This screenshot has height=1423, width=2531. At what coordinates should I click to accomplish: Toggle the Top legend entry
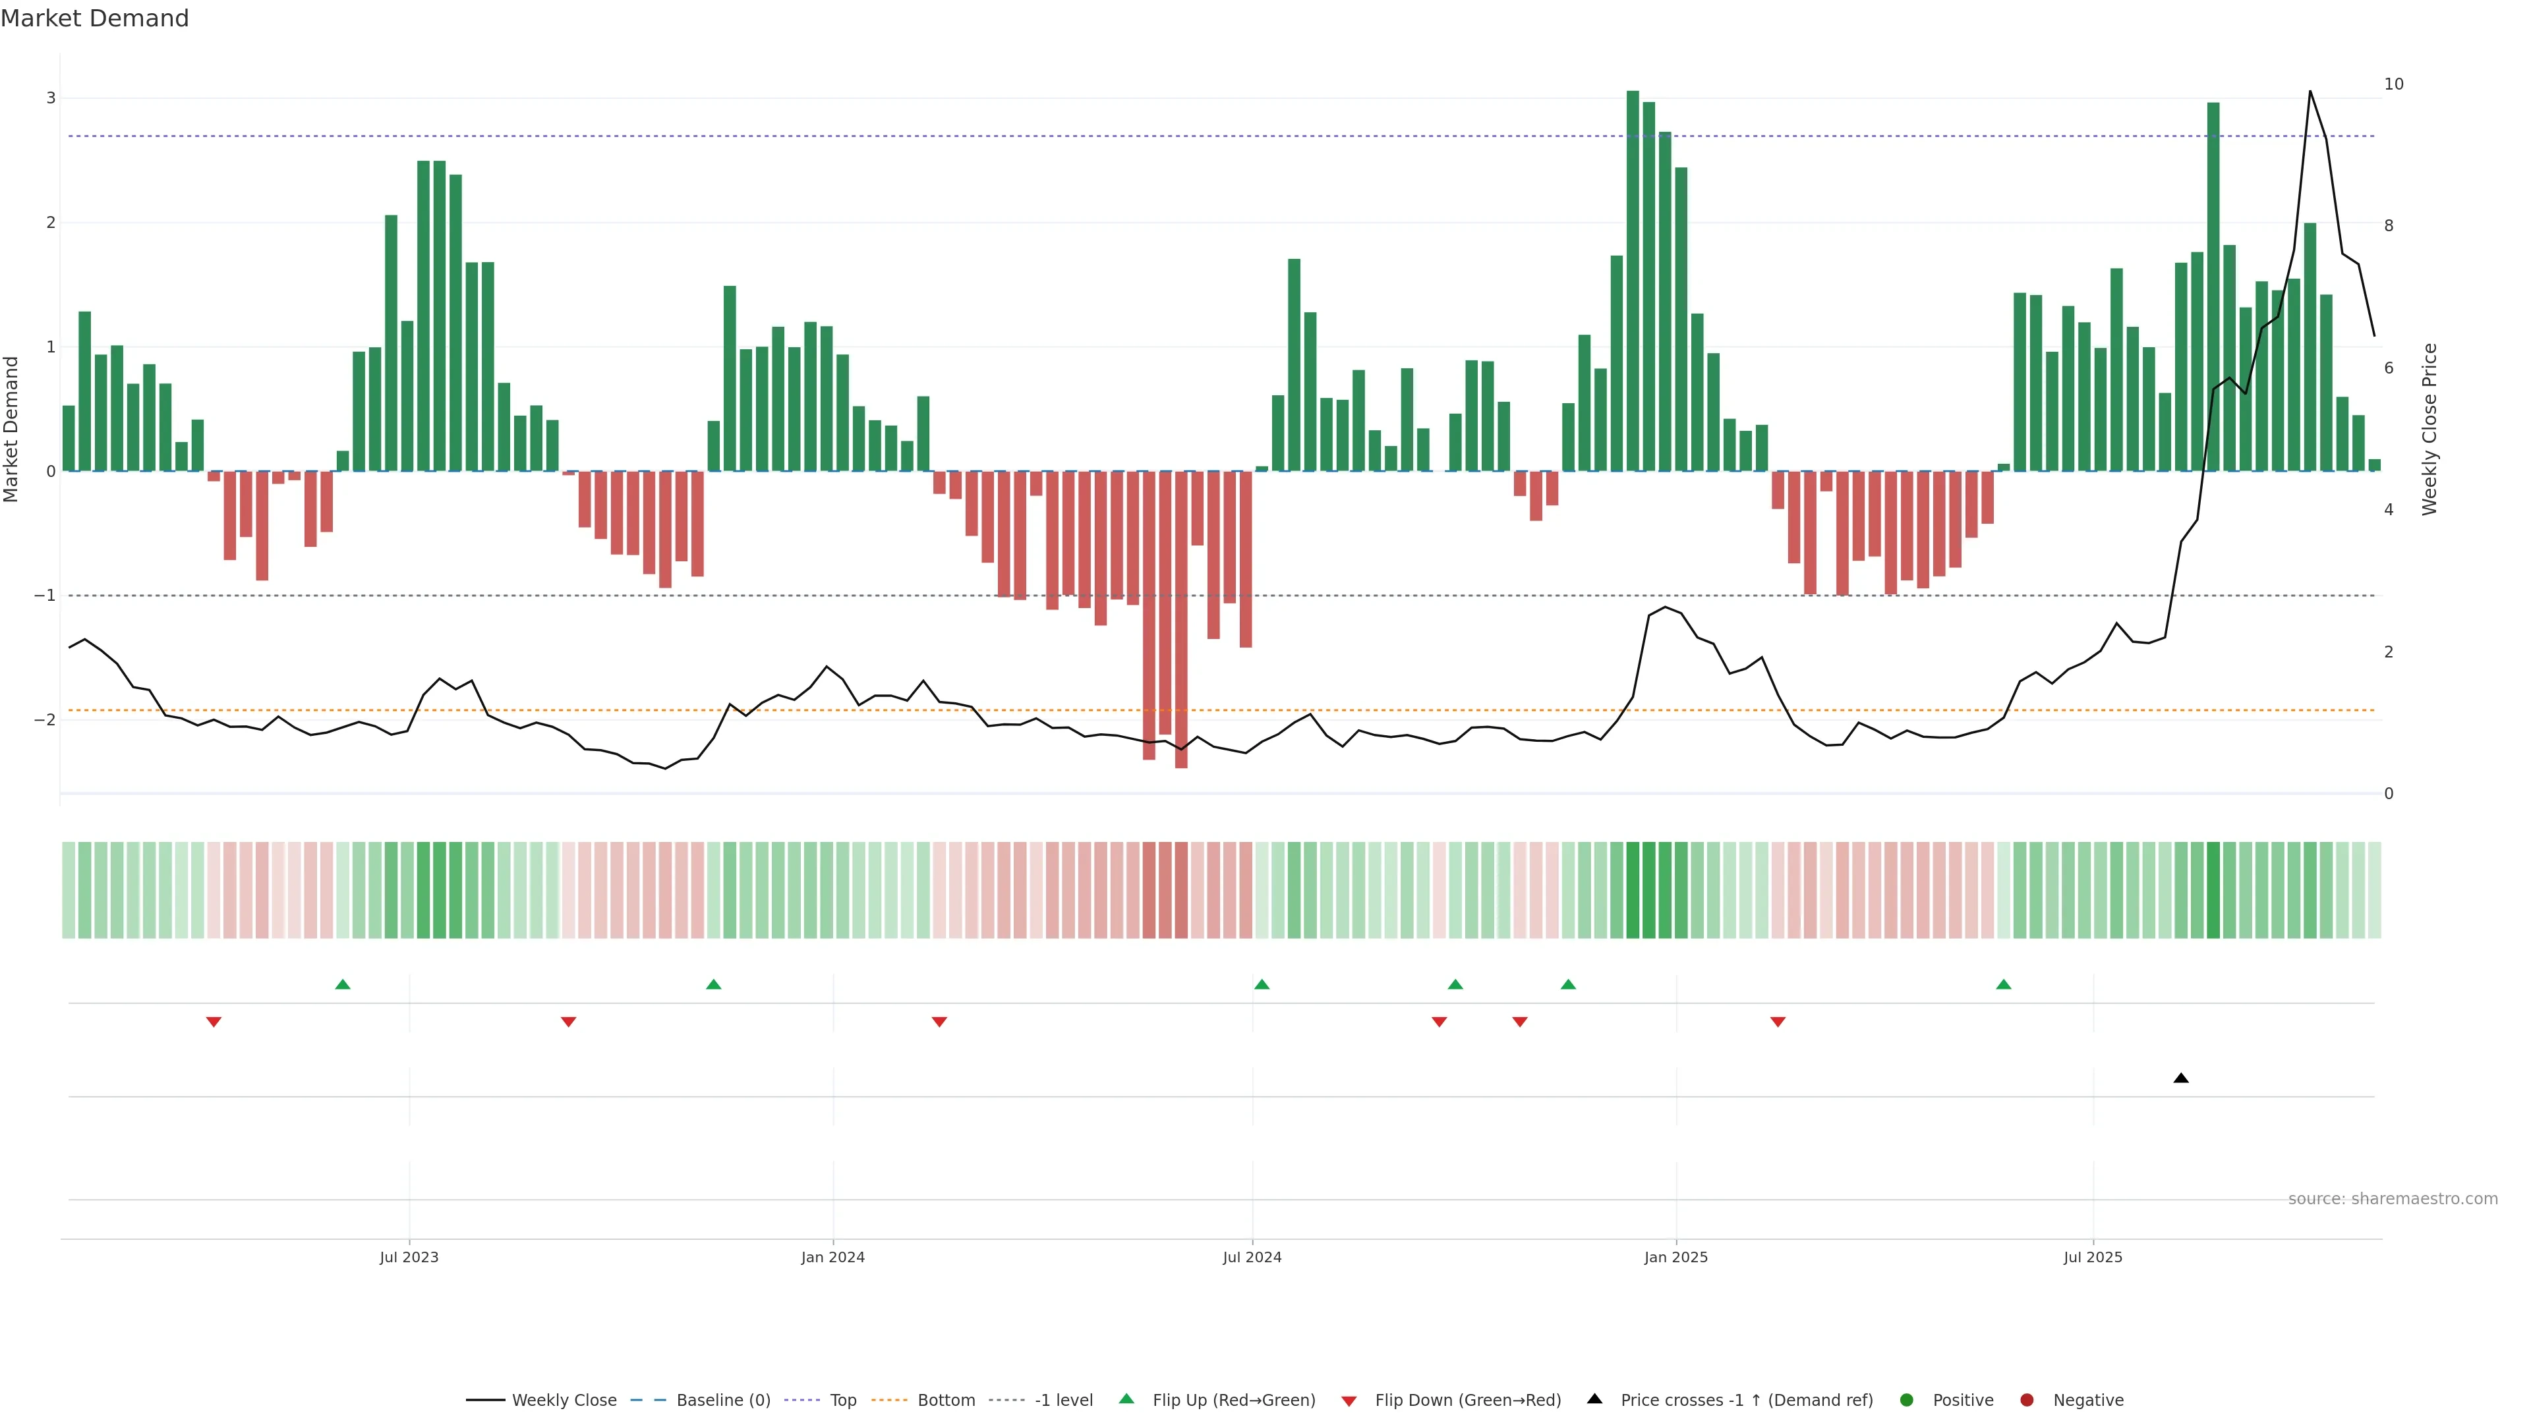(x=842, y=1399)
